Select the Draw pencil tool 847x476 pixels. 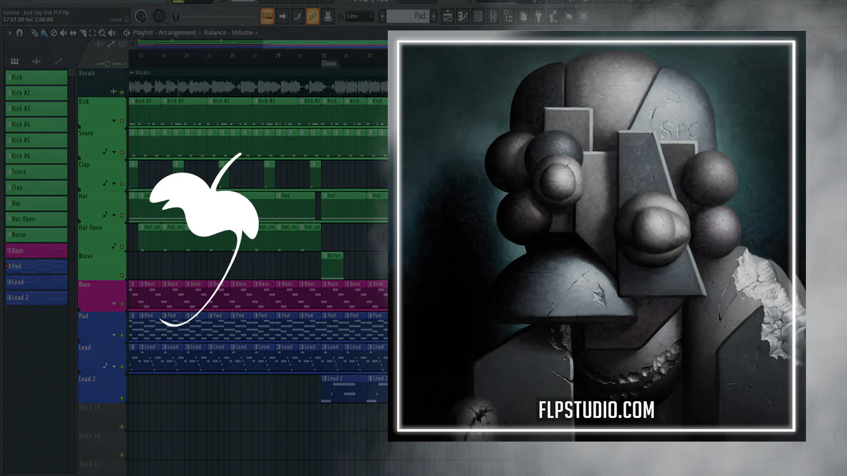[34, 32]
